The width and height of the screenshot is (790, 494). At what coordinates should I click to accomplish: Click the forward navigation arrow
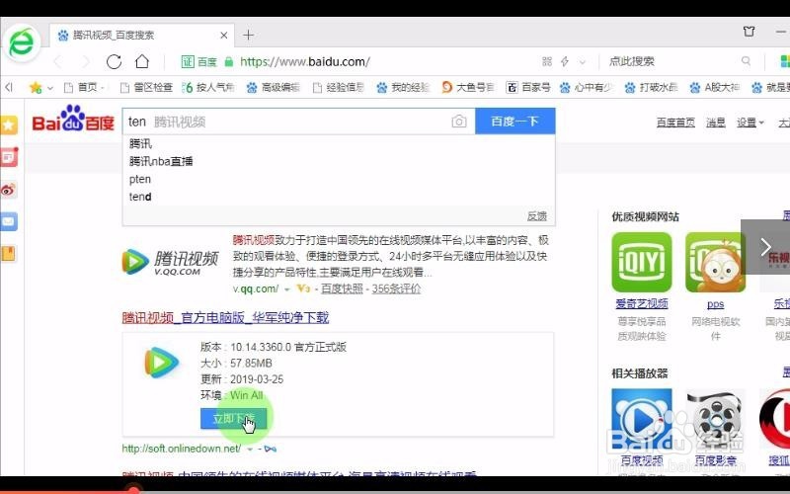[x=86, y=61]
